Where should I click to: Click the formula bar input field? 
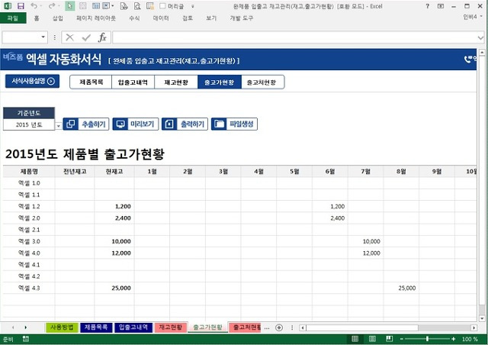click(294, 37)
